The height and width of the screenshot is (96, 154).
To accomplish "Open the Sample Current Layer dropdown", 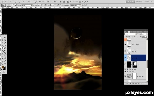I will 75,5.
